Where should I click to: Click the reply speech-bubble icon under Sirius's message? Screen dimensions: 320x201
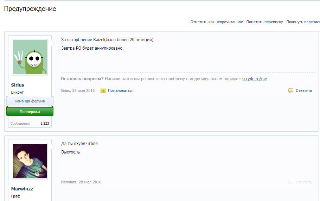[290, 90]
